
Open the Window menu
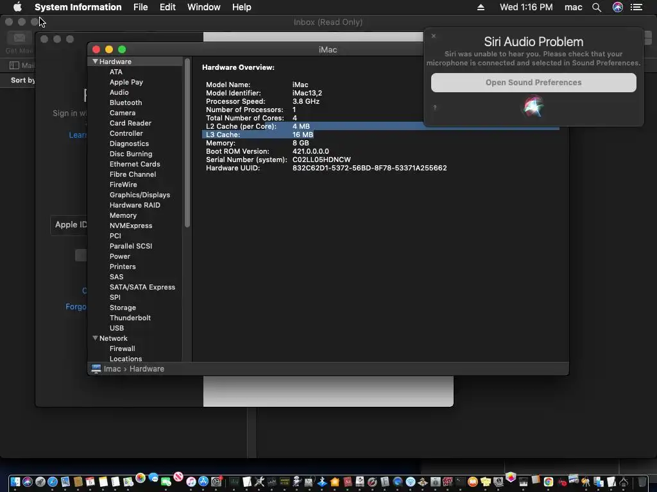pyautogui.click(x=203, y=7)
